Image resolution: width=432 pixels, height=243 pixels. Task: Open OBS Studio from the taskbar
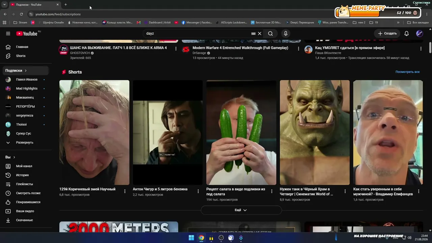coord(221,238)
